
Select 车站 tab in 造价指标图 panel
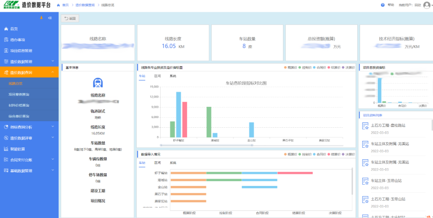click(142, 76)
